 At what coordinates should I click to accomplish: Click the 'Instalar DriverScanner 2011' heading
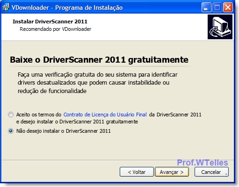tap(50, 22)
